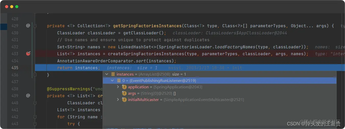Click line number 435 in the gutter

coord(15,68)
